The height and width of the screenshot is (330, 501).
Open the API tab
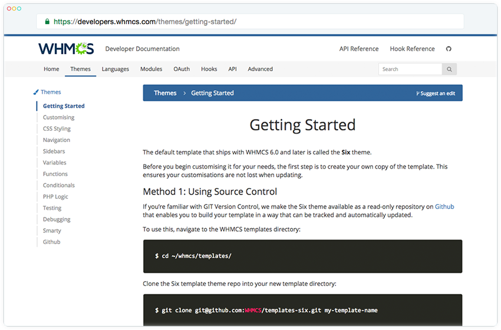(233, 69)
